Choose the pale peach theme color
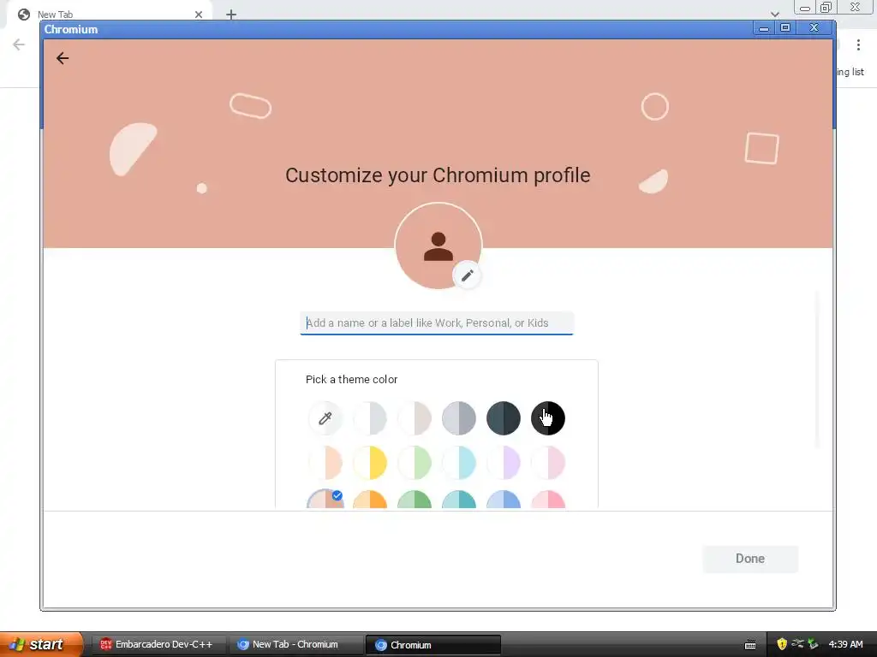This screenshot has width=877, height=657. [325, 463]
